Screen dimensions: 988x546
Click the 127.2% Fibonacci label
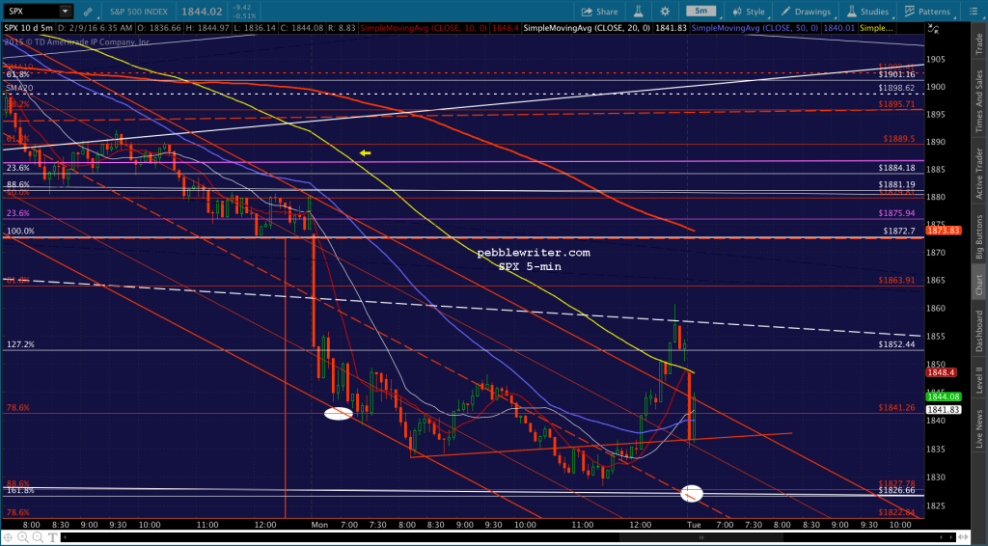click(x=21, y=344)
